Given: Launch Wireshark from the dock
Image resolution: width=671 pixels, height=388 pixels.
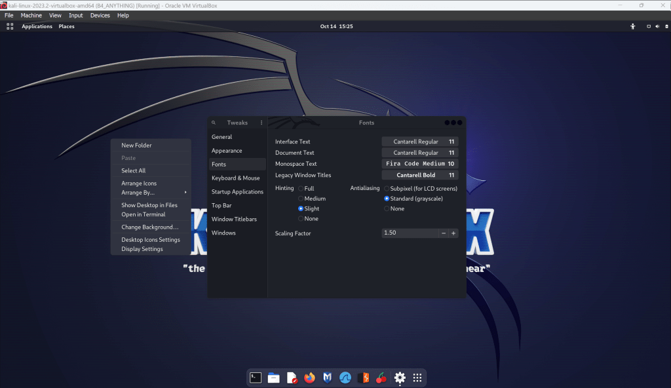Looking at the screenshot, I should [x=345, y=378].
